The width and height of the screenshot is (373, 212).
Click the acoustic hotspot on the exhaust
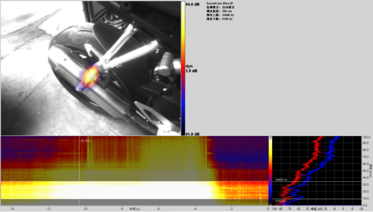90,75
